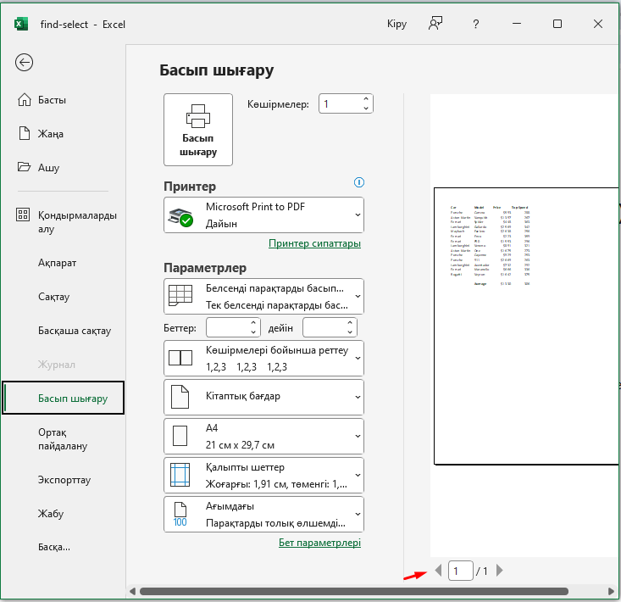Click the printer icon in the print button

tap(198, 116)
